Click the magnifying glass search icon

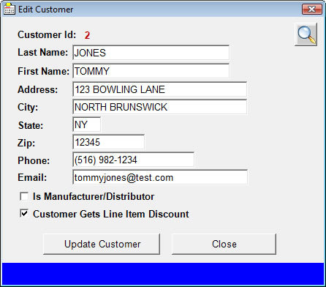point(306,34)
